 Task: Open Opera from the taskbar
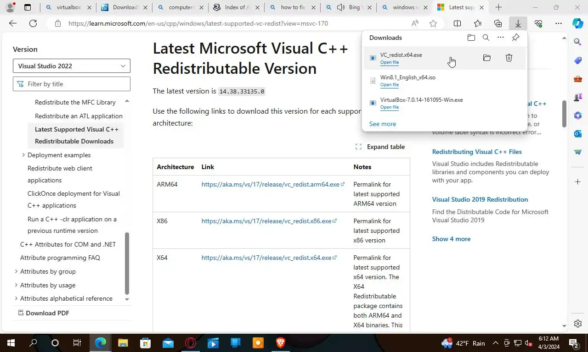190,343
